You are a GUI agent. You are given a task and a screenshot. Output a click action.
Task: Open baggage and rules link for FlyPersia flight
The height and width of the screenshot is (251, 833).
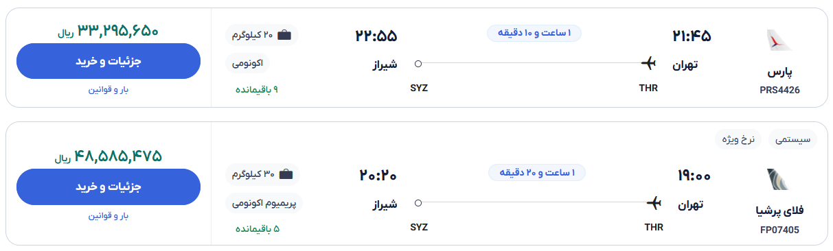pos(109,215)
